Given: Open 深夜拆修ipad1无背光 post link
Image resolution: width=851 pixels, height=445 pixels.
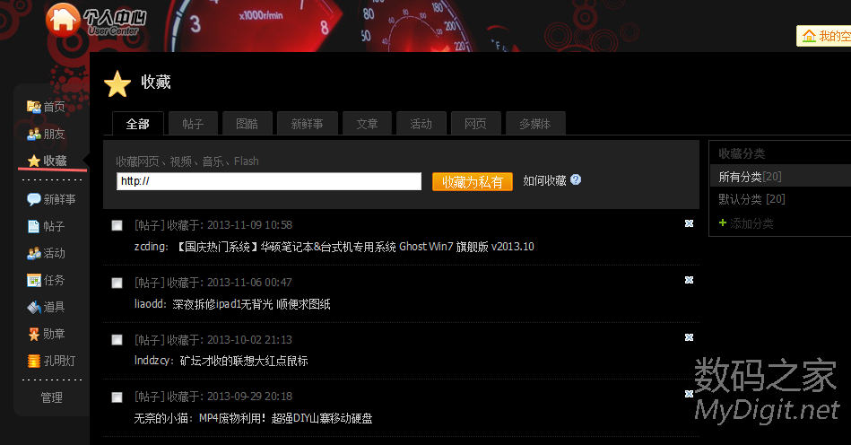Looking at the screenshot, I should tap(251, 304).
